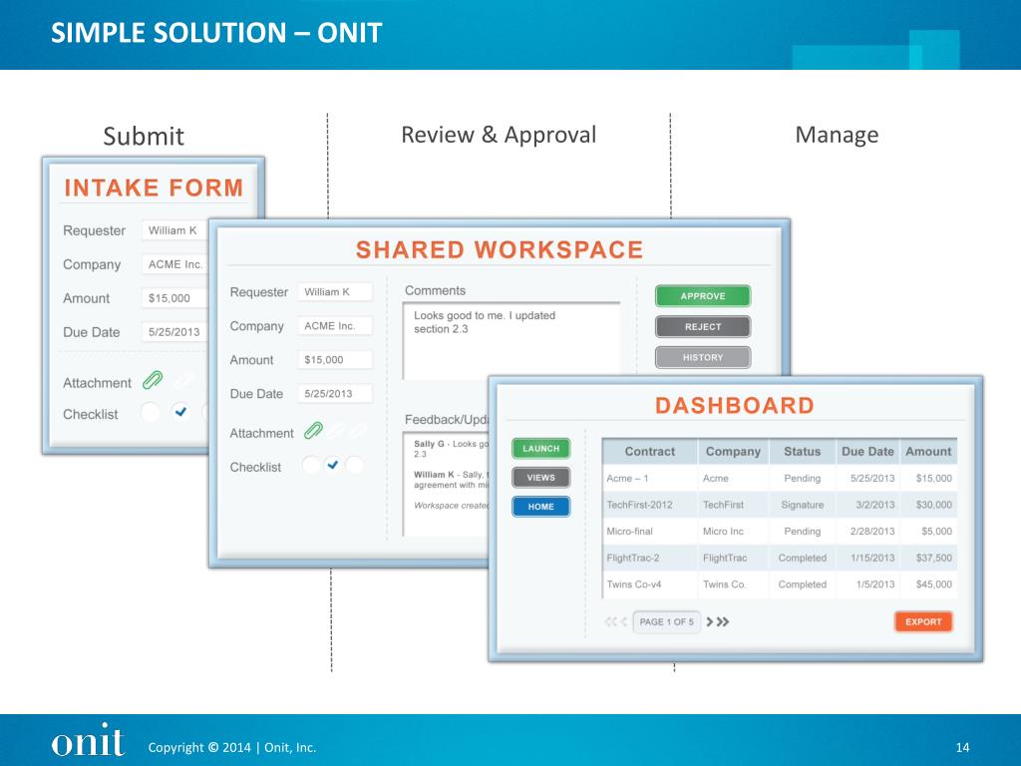Viewport: 1021px width, 766px height.
Task: Select the TechFirst-2012 contract row
Action: 780,505
